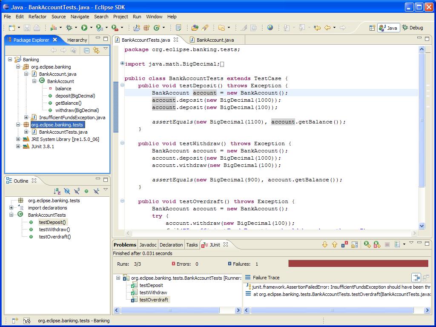436x327 pixels.
Task: Open the Run button dropdown arrow
Action: pos(91,28)
